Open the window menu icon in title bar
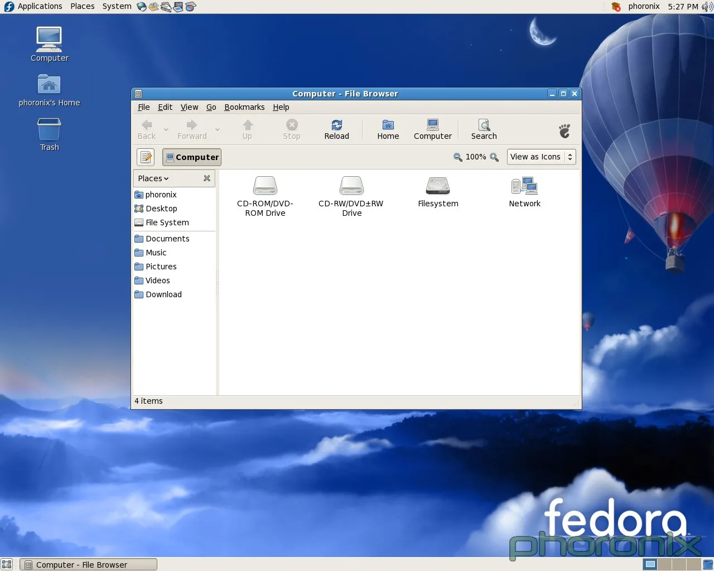 (x=138, y=94)
